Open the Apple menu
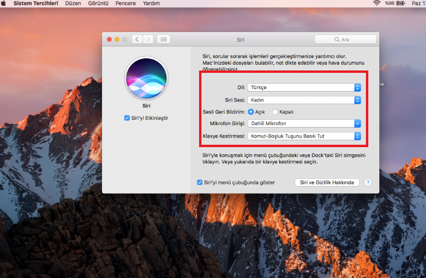 [x=3, y=3]
